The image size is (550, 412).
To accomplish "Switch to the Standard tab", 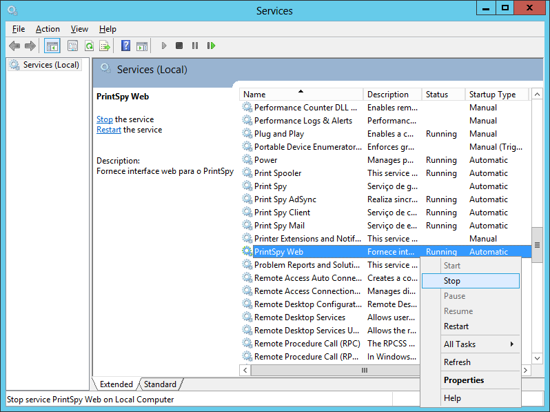I will [x=160, y=384].
